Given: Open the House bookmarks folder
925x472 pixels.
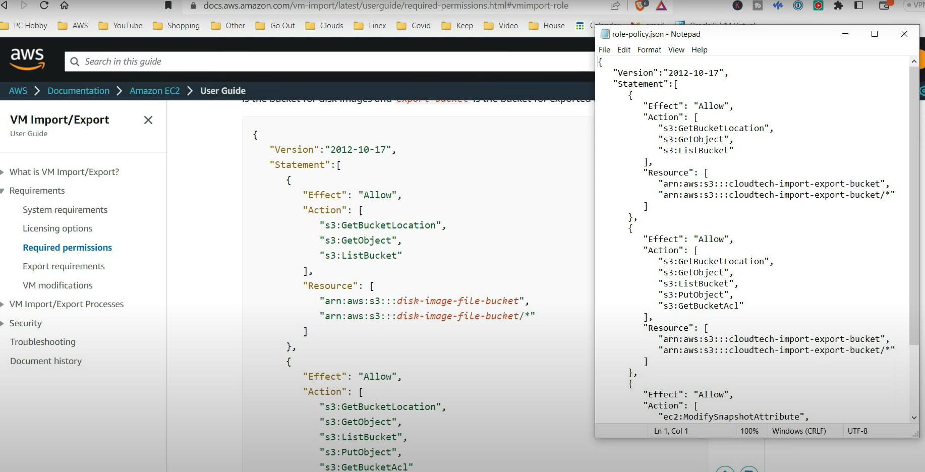Looking at the screenshot, I should click(546, 26).
